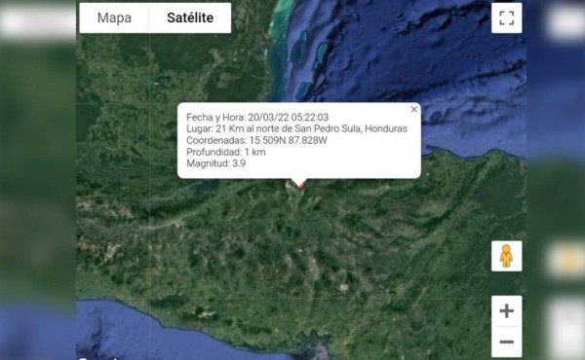Select the Satélite map view
This screenshot has height=360, width=585.
click(190, 18)
